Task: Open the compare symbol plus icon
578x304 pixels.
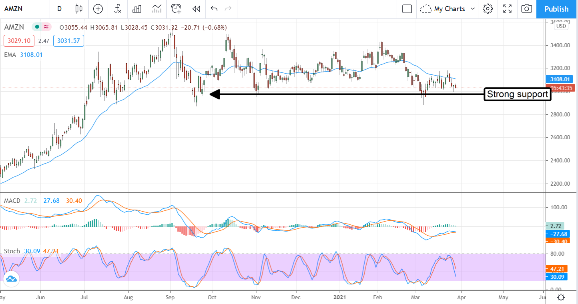Action: pyautogui.click(x=98, y=9)
